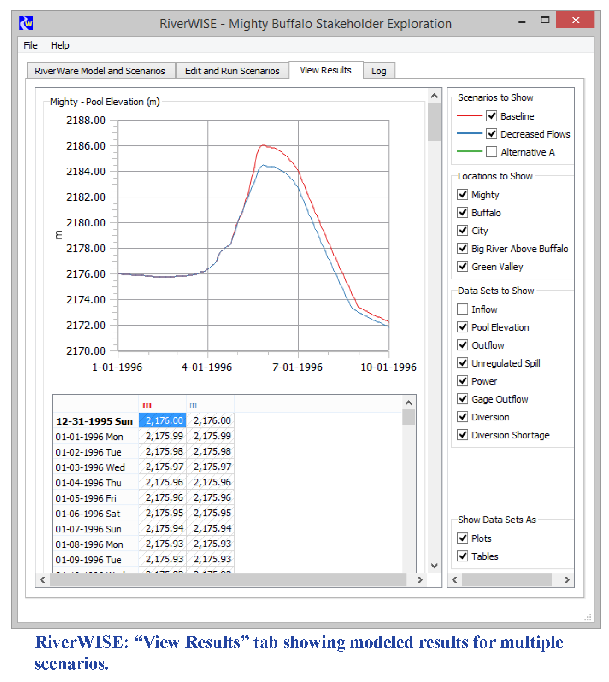Click the plot panel scroll down arrow

[x=434, y=565]
